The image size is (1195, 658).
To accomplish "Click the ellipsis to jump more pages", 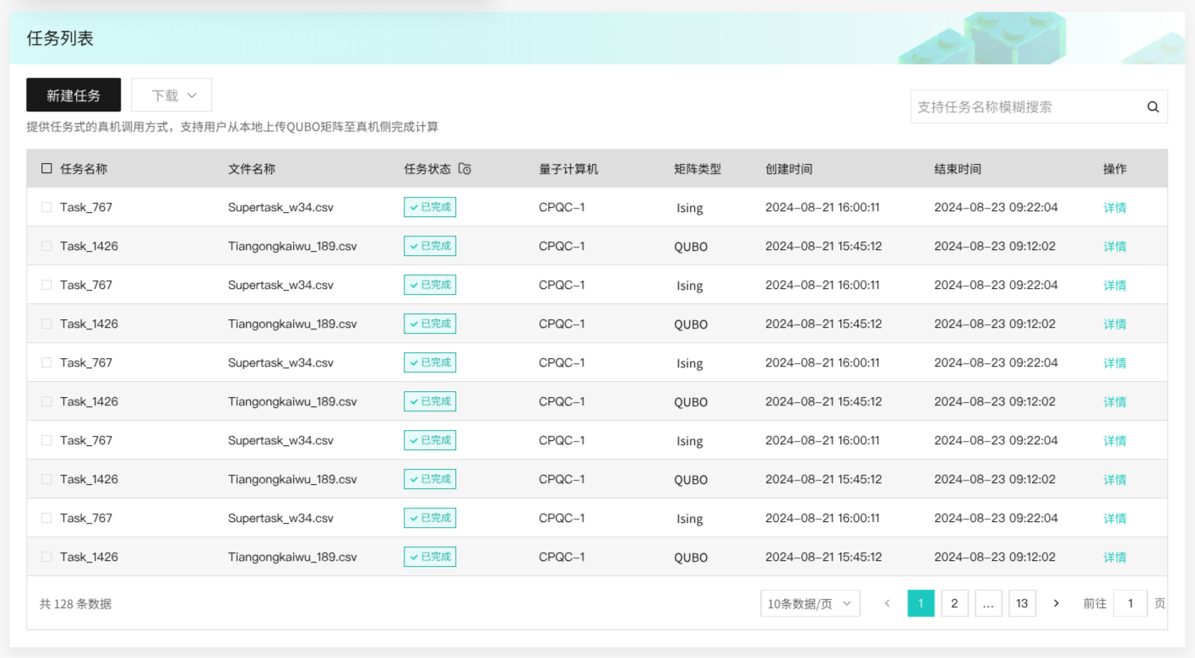I will (x=988, y=603).
